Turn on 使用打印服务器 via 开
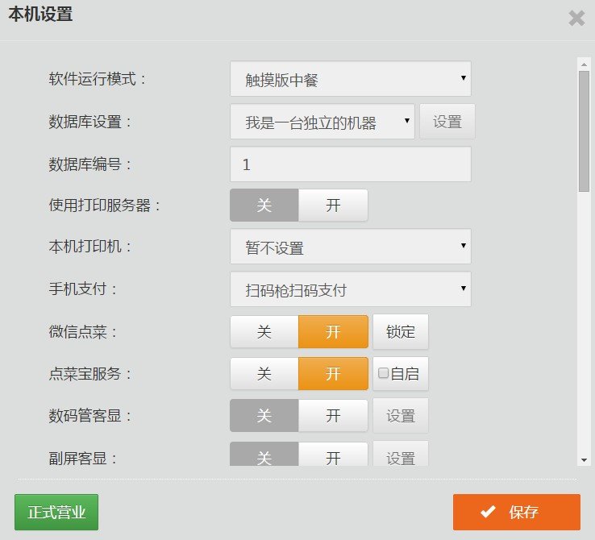Screen dimensions: 595x540 click(333, 206)
